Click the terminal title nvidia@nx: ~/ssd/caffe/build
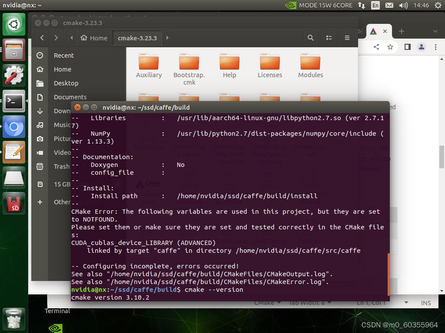Image resolution: width=445 pixels, height=333 pixels. click(146, 108)
